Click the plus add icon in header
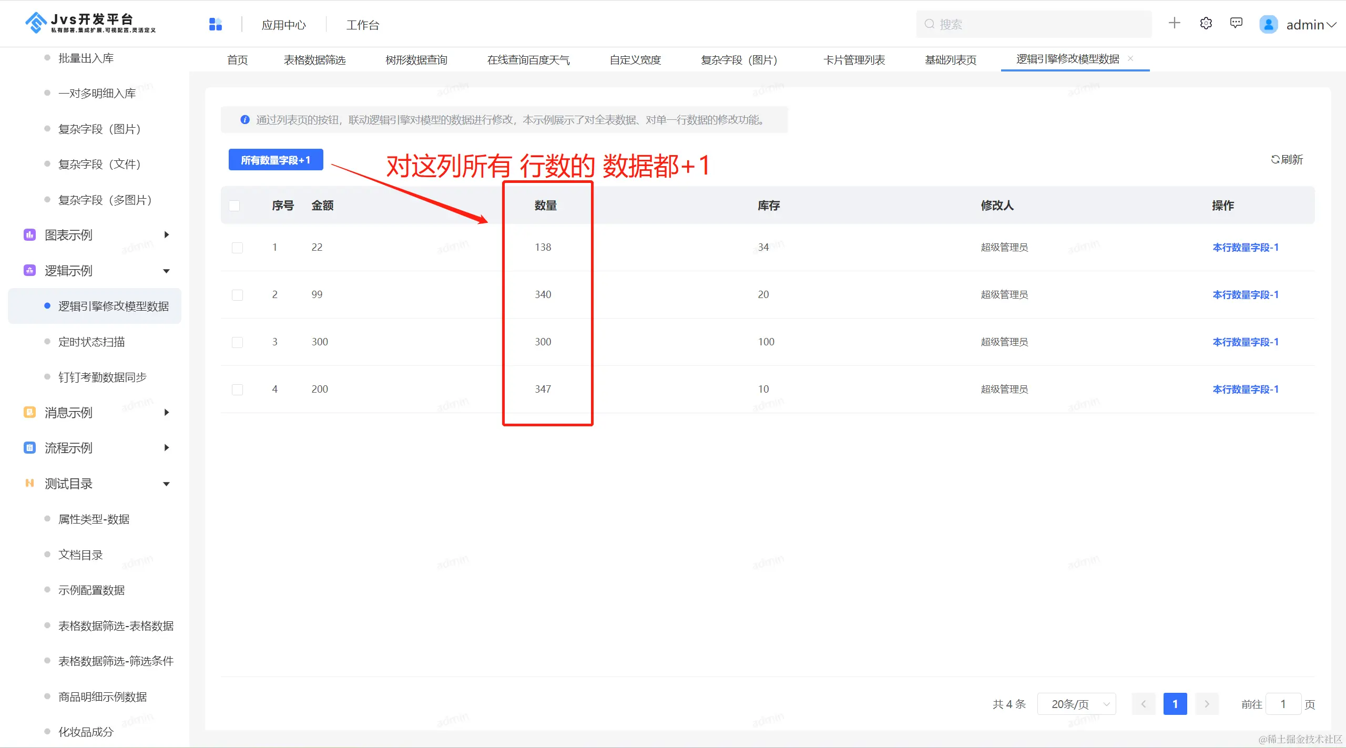The image size is (1346, 748). (x=1174, y=23)
